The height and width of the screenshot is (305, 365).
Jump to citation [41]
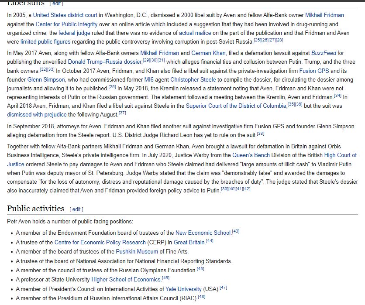coord(239,189)
